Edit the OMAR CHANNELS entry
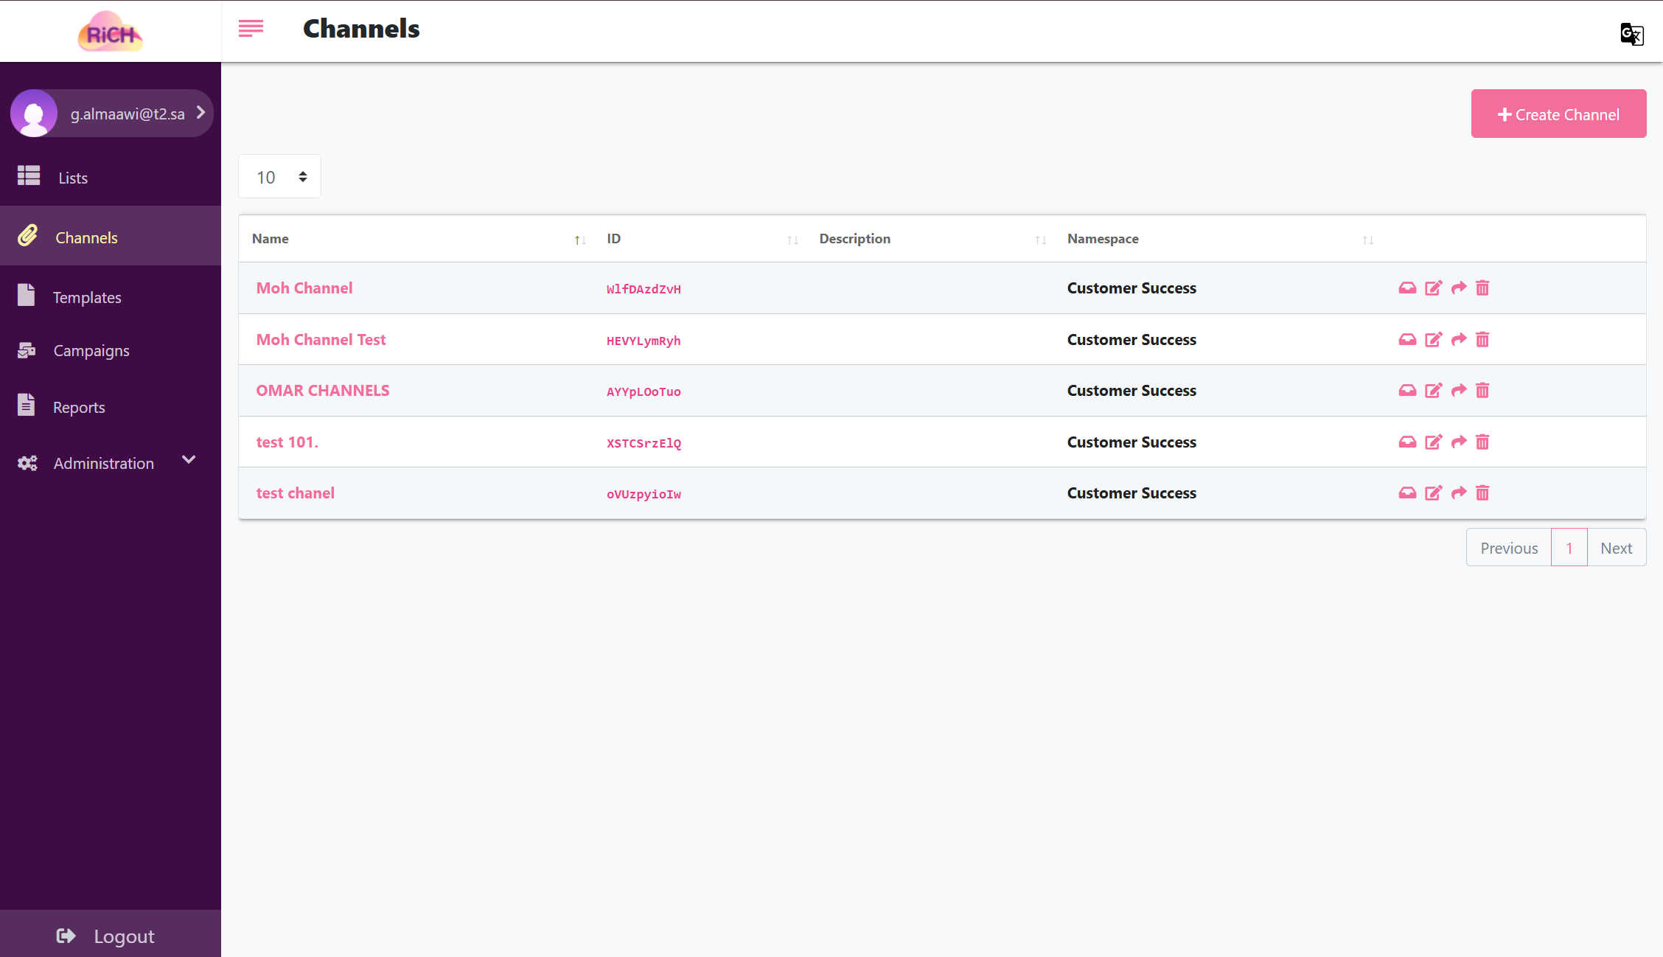Image resolution: width=1663 pixels, height=957 pixels. tap(1433, 391)
